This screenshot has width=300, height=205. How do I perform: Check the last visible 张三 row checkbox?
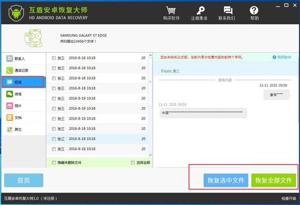54,149
